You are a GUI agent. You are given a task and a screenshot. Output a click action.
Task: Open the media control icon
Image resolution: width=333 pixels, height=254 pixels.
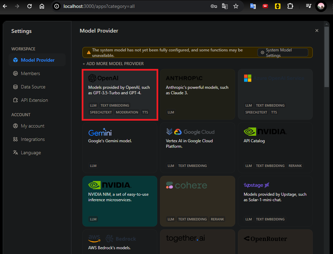(x=309, y=6)
